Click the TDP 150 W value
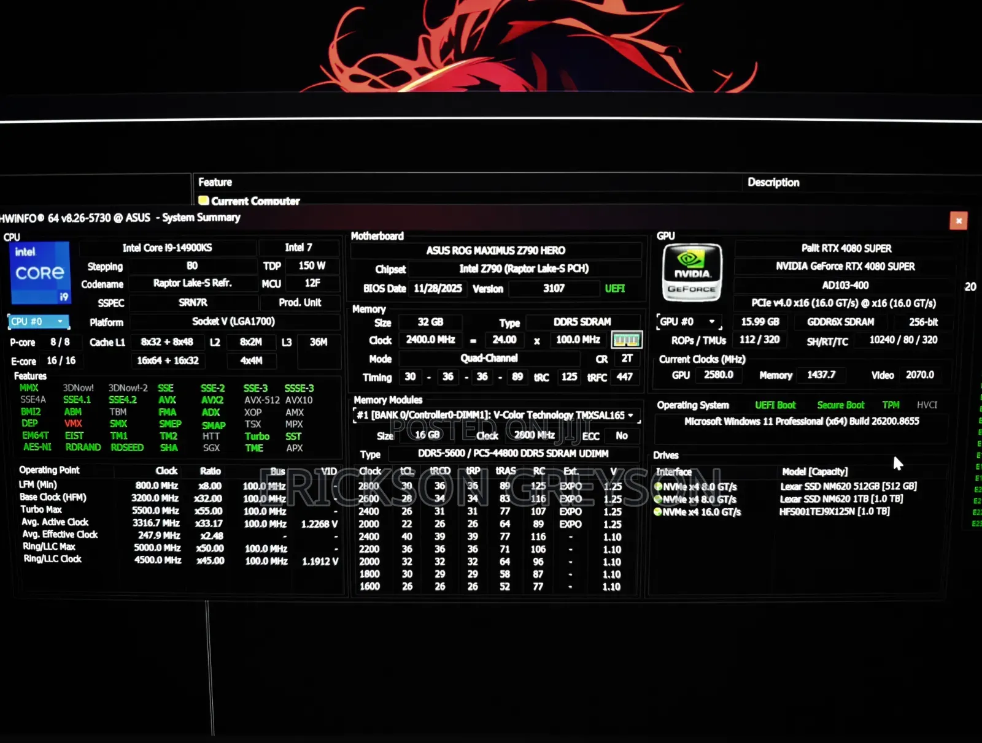Viewport: 982px width, 743px height. 312,265
